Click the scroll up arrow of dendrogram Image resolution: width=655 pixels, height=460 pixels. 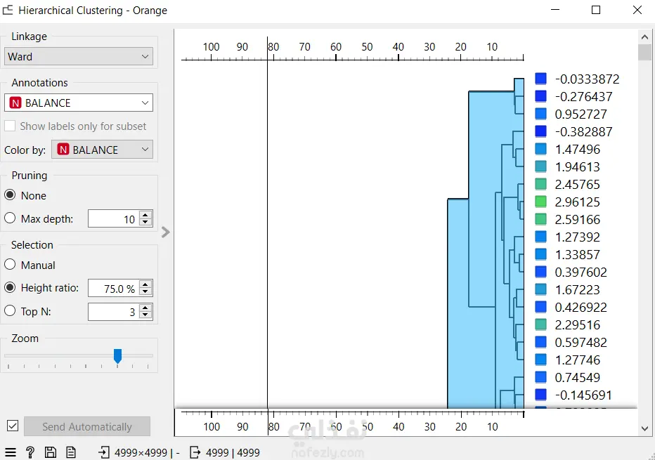click(x=644, y=37)
